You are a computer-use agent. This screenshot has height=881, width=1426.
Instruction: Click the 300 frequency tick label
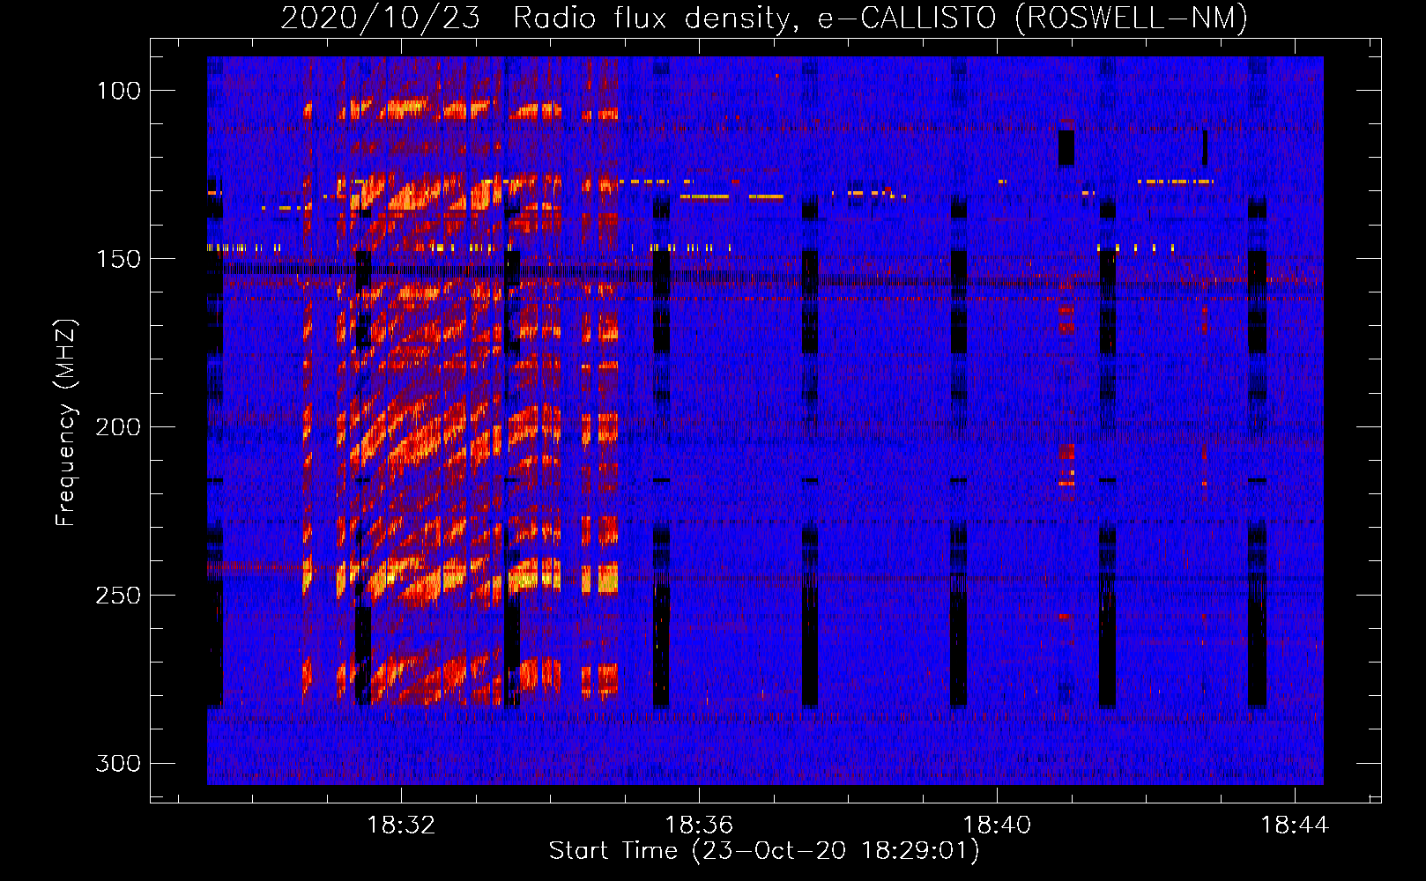119,763
